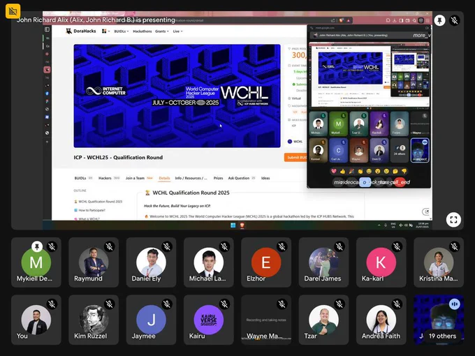Select Darel James participant tile
Image resolution: width=475 pixels, height=356 pixels.
click(x=323, y=262)
